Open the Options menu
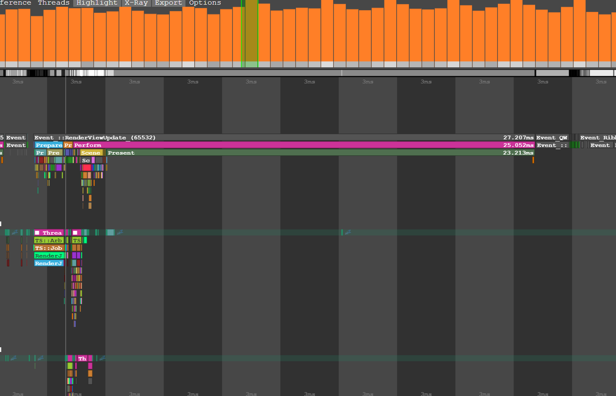This screenshot has width=616, height=396. pos(205,3)
